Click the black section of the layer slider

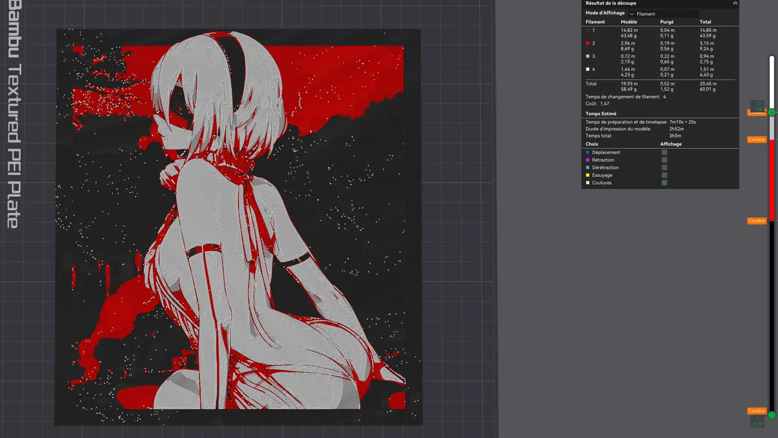[x=772, y=316]
